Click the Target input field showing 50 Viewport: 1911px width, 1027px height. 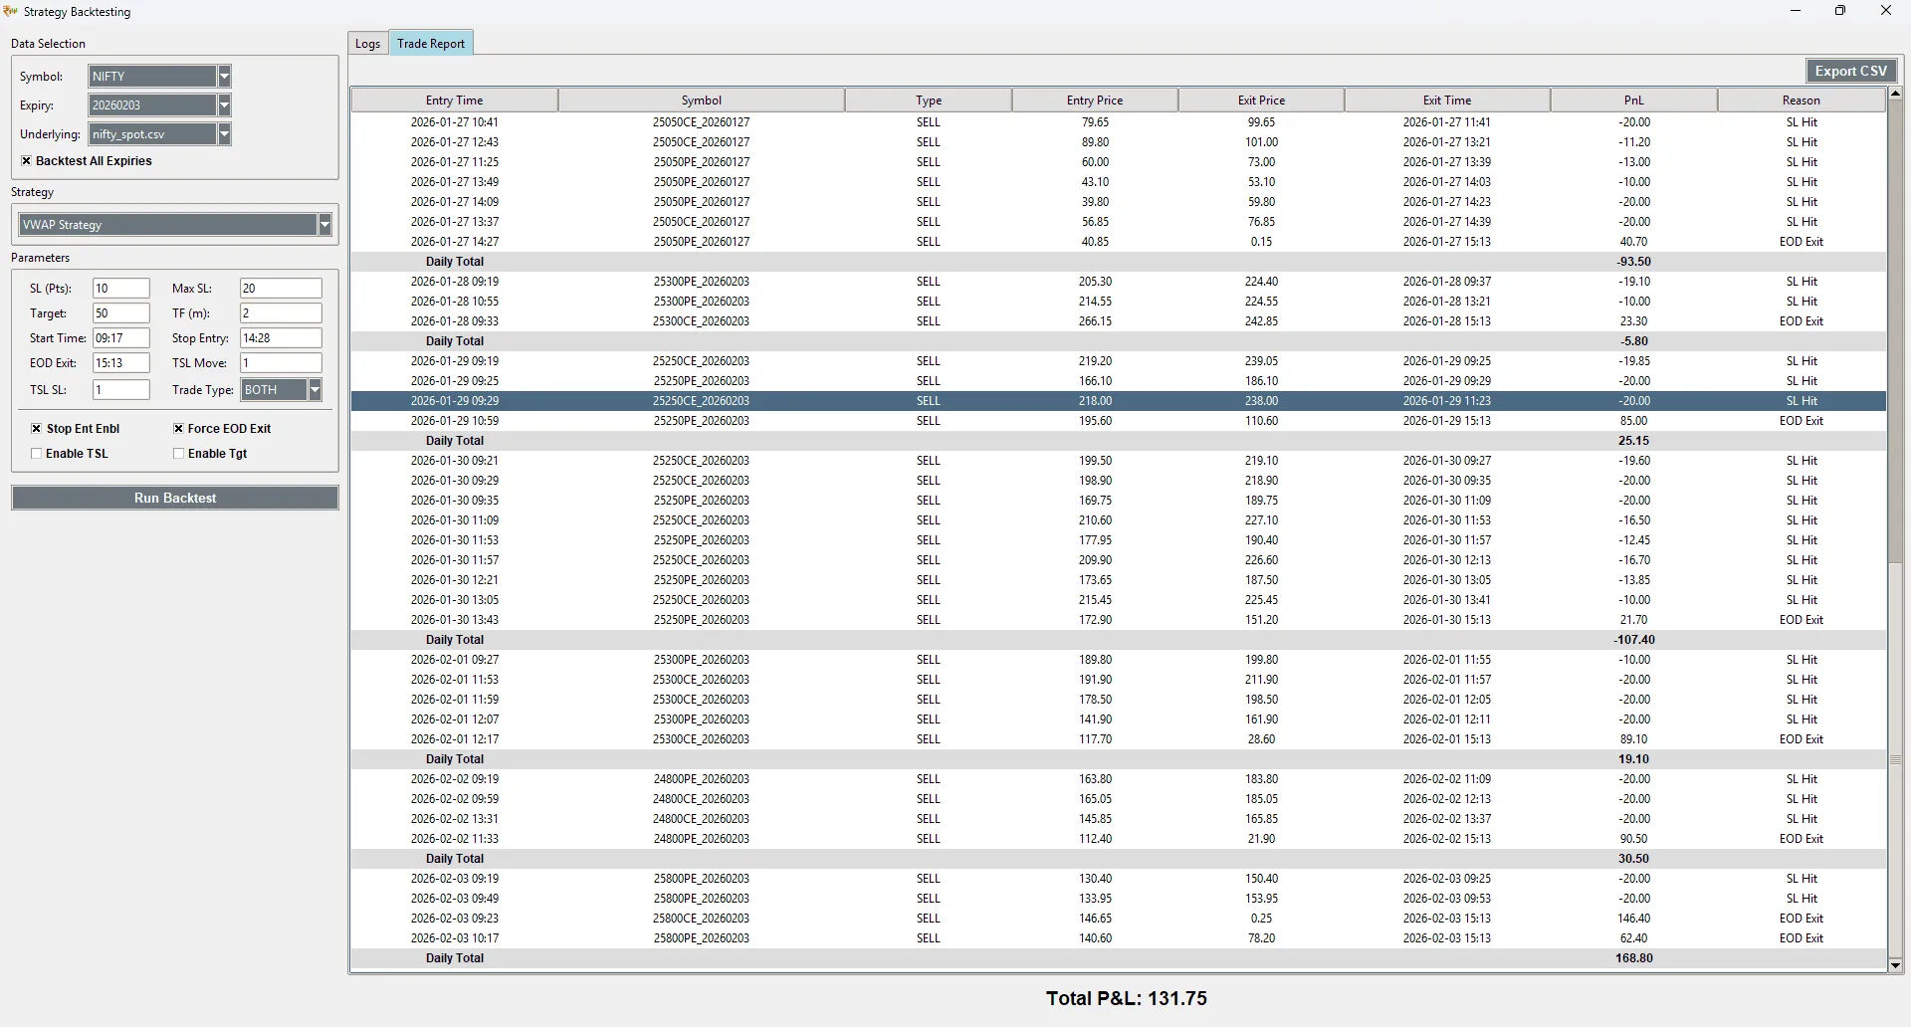120,312
